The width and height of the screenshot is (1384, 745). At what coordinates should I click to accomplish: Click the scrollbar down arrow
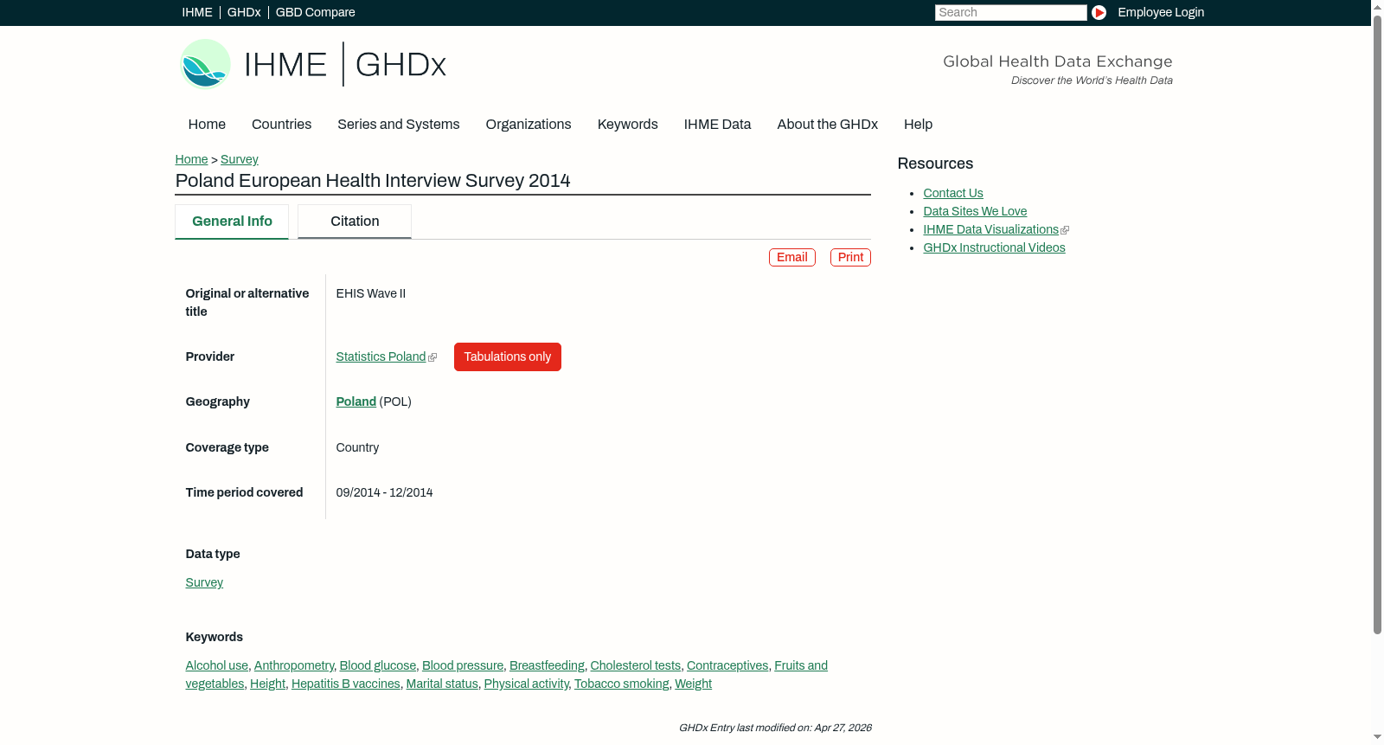click(1377, 737)
